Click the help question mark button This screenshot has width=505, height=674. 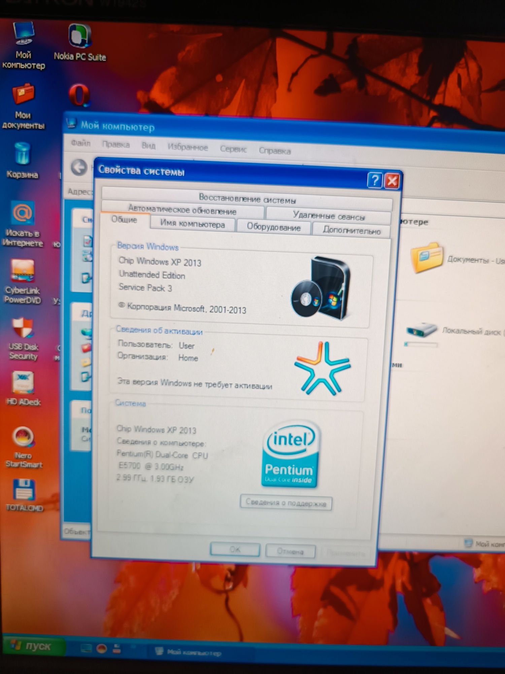click(374, 180)
